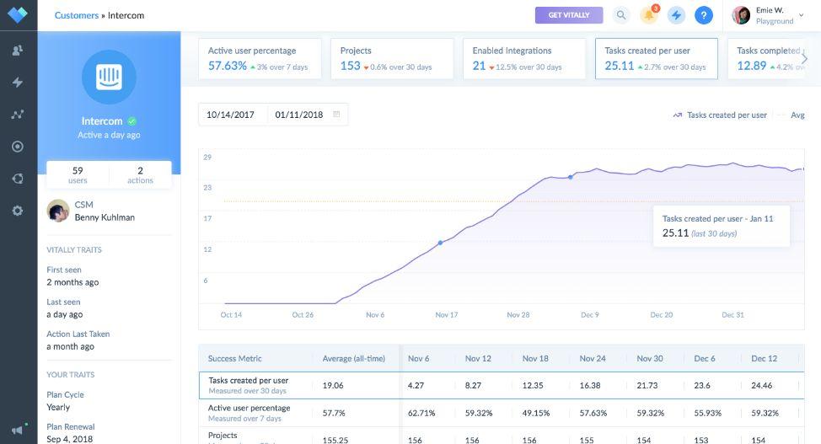This screenshot has width=821, height=444.
Task: Edit the start date 10/14/2017
Action: 230,115
